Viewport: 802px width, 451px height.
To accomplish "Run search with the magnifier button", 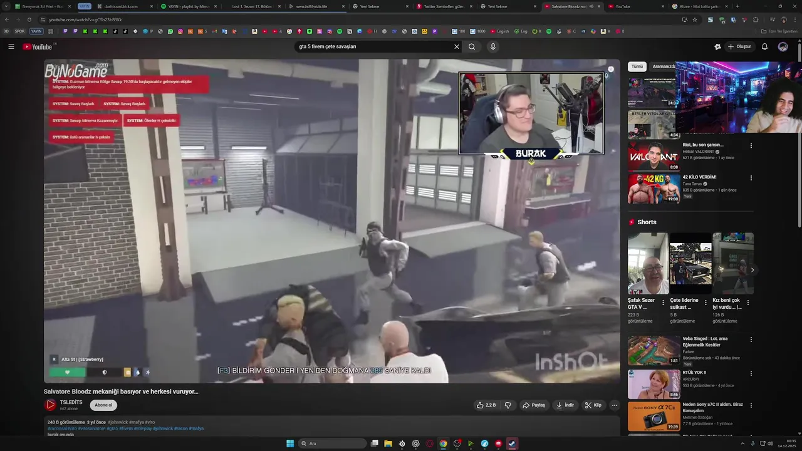I will [472, 46].
